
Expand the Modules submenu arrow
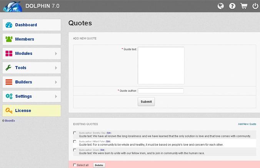56,54
